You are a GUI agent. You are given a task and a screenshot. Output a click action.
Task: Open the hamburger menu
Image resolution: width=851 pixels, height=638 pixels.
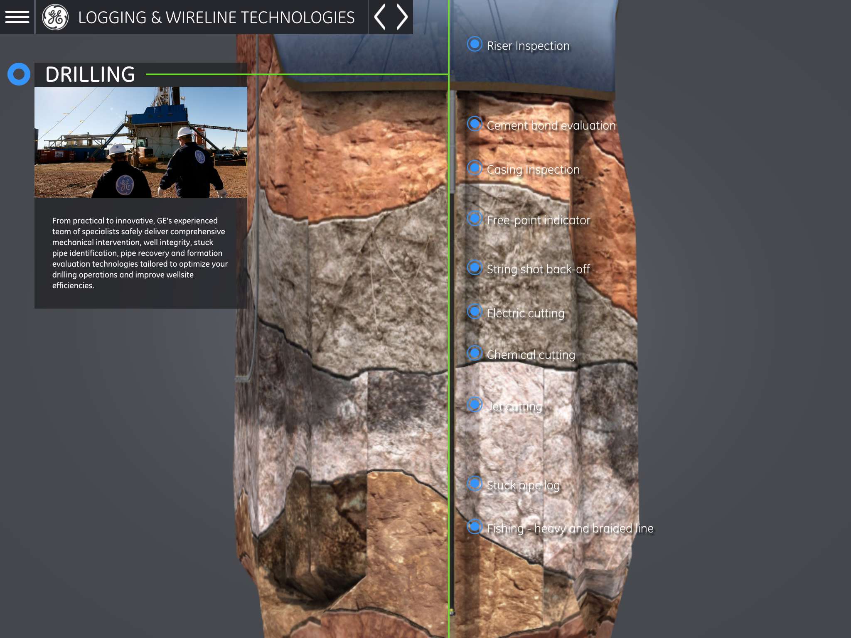coord(17,17)
